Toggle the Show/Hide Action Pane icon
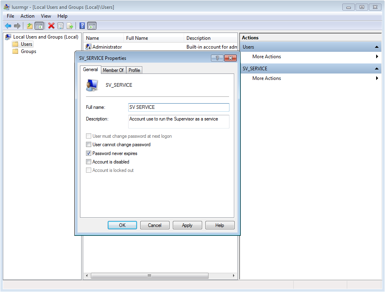Viewport: 385px width, 292px height. tap(92, 26)
